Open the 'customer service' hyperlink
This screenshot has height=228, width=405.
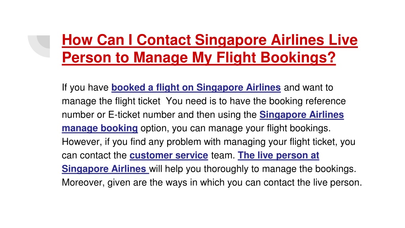tap(168, 155)
